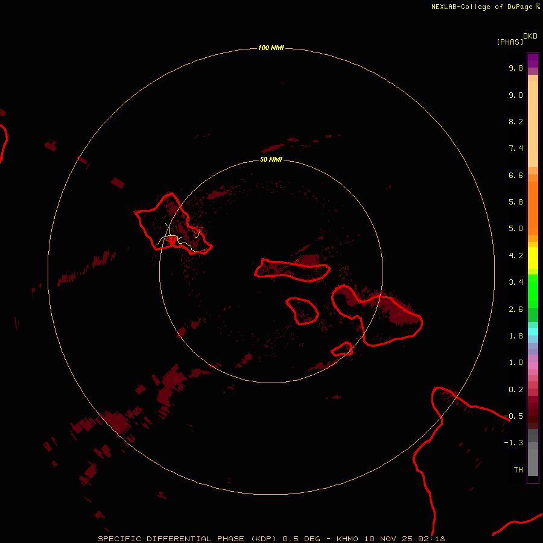Click the gray bottom segment of color bar
This screenshot has height=543, width=543.
click(x=533, y=462)
